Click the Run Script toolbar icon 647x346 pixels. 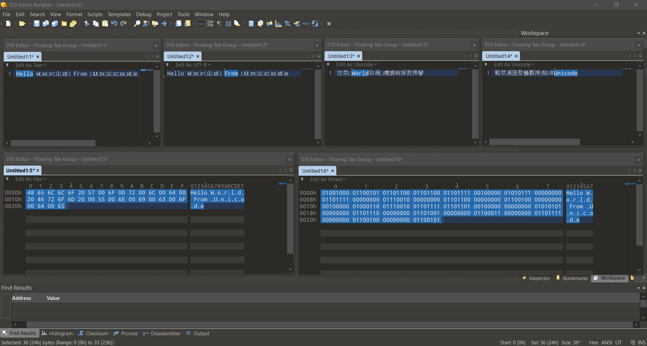[178, 24]
